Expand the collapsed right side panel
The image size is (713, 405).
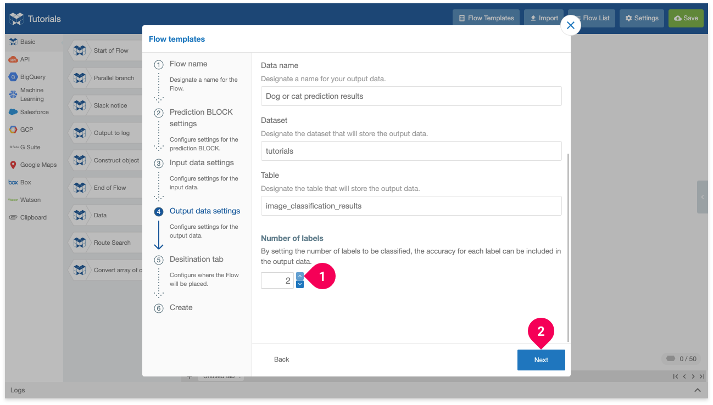(702, 197)
